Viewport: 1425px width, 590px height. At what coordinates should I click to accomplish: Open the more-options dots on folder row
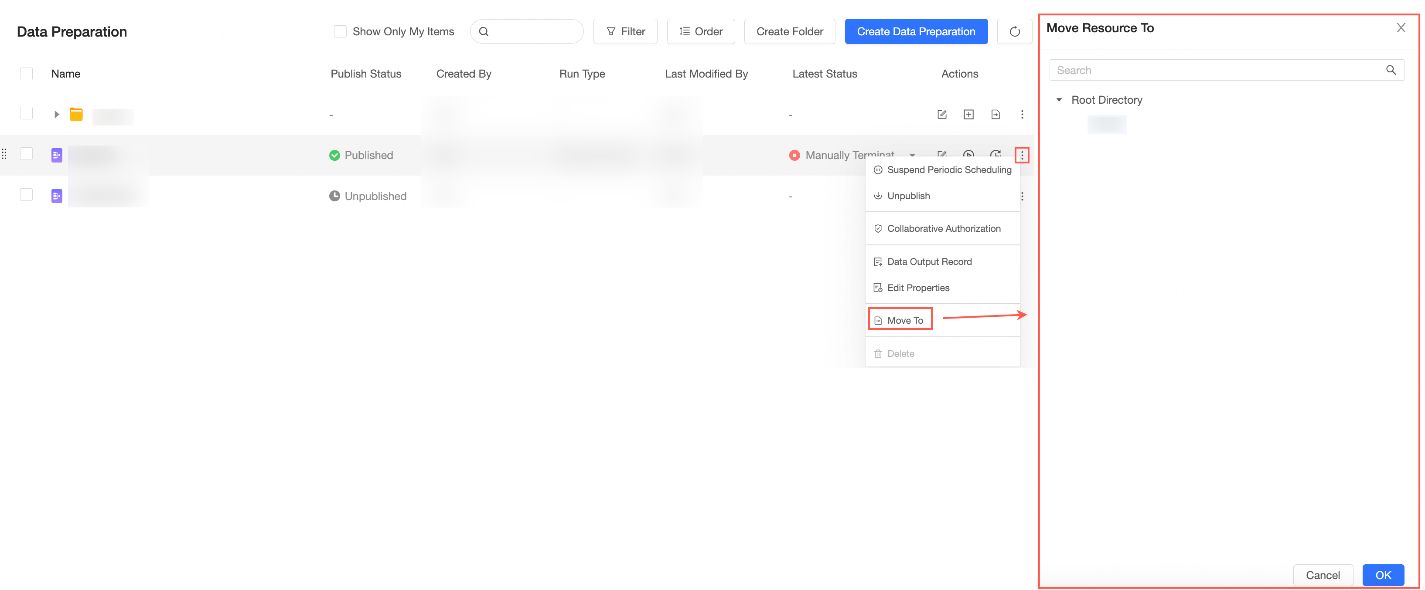(1022, 115)
